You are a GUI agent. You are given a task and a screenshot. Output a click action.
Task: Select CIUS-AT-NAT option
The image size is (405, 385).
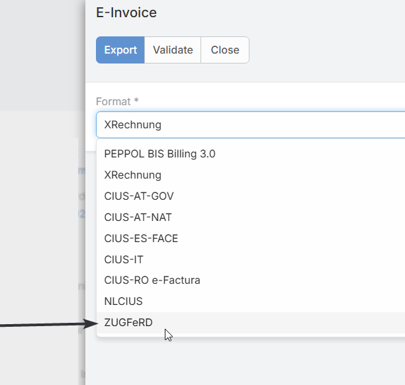[x=251, y=218]
